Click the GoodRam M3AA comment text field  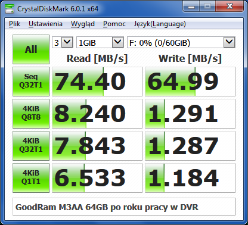pyautogui.click(x=124, y=207)
